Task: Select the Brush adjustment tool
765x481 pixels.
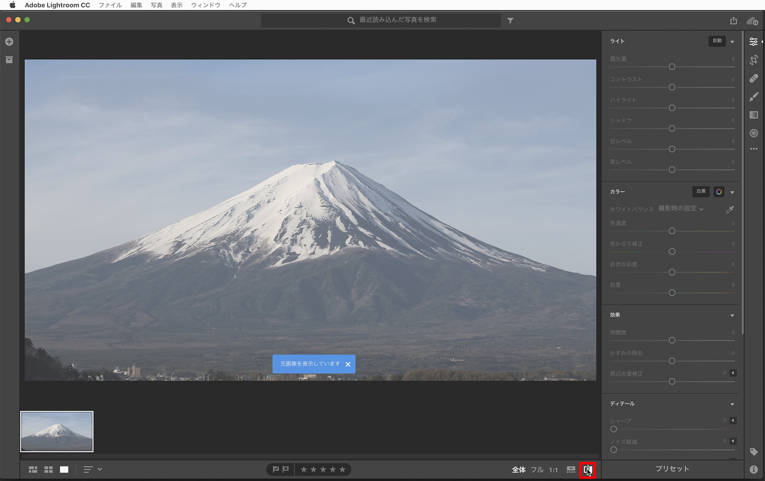Action: pyautogui.click(x=754, y=97)
